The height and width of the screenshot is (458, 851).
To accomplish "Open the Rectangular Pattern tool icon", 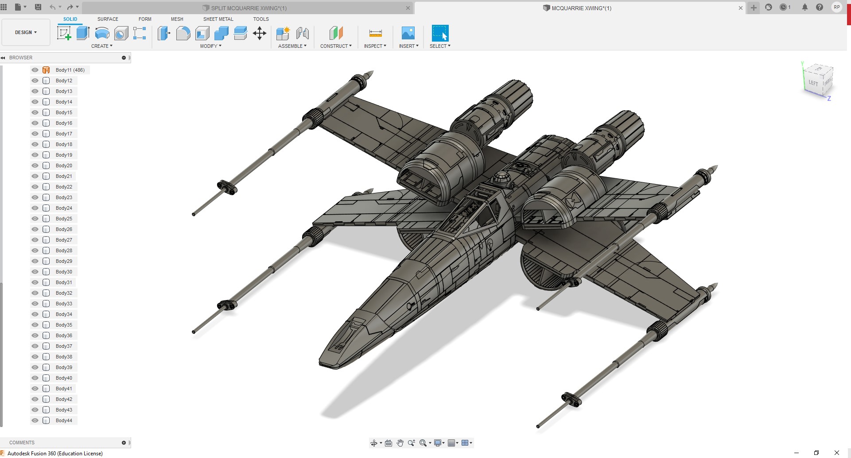I will click(140, 33).
